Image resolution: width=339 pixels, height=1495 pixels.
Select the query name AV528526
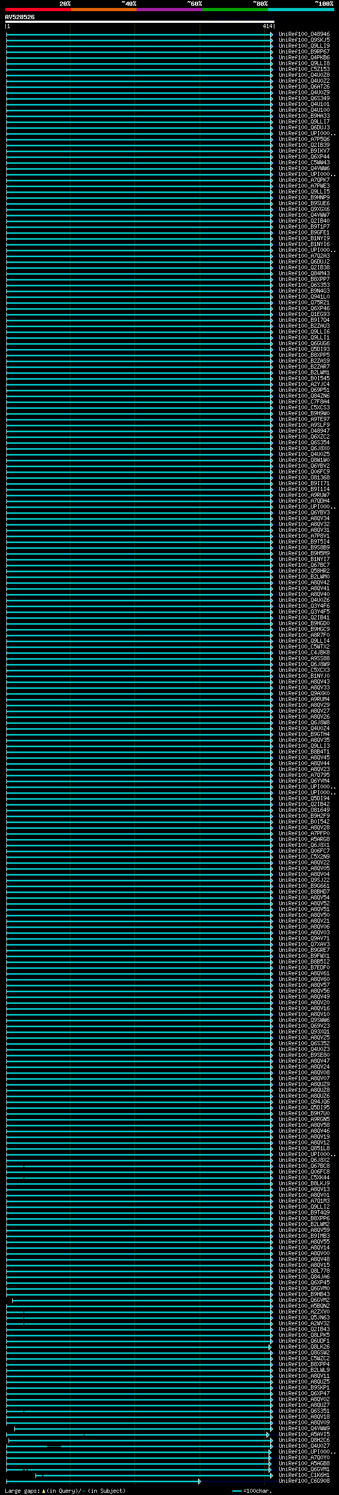20,18
